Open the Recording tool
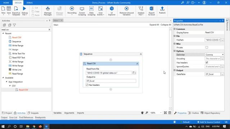The width and height of the screenshot is (230, 129). click(72, 11)
